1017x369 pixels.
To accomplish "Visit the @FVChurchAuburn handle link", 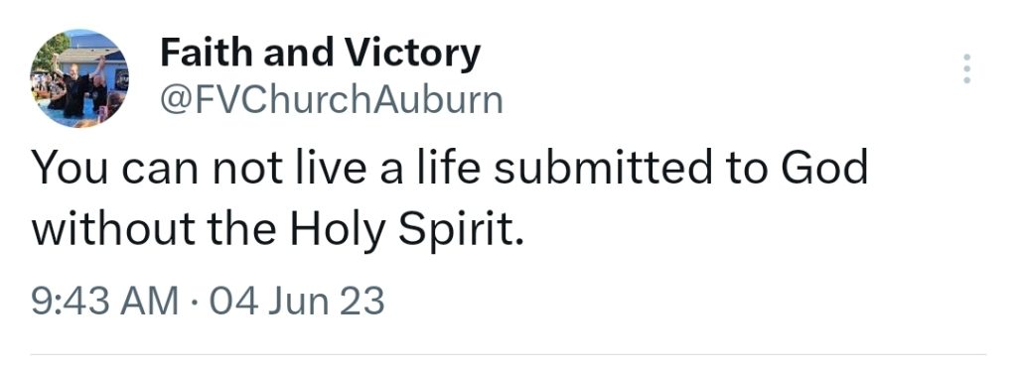I will pos(332,100).
